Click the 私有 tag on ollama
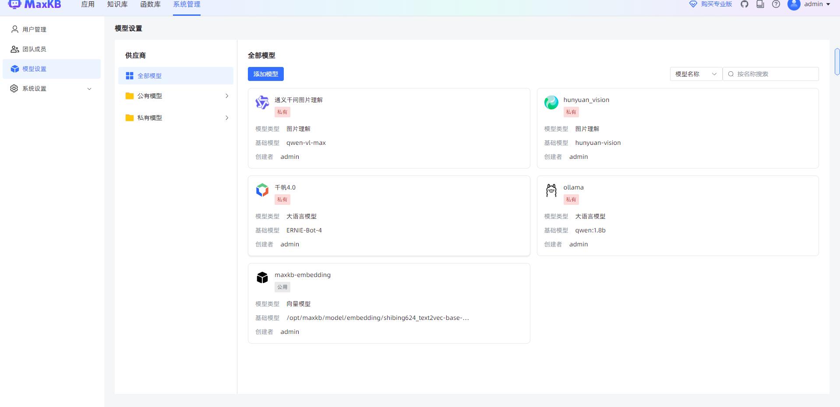The width and height of the screenshot is (840, 407). [571, 200]
